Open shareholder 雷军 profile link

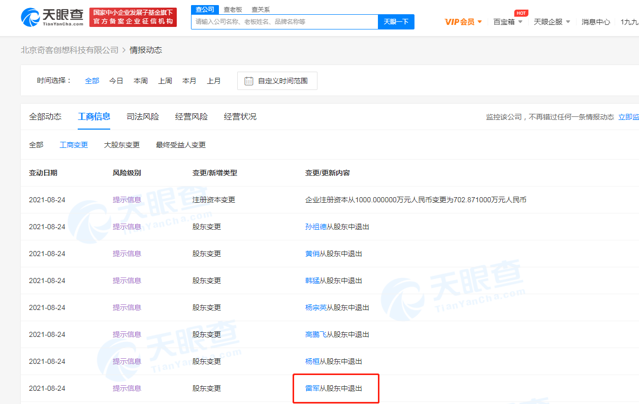[312, 388]
